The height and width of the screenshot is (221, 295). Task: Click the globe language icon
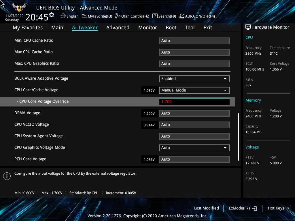tap(63, 16)
